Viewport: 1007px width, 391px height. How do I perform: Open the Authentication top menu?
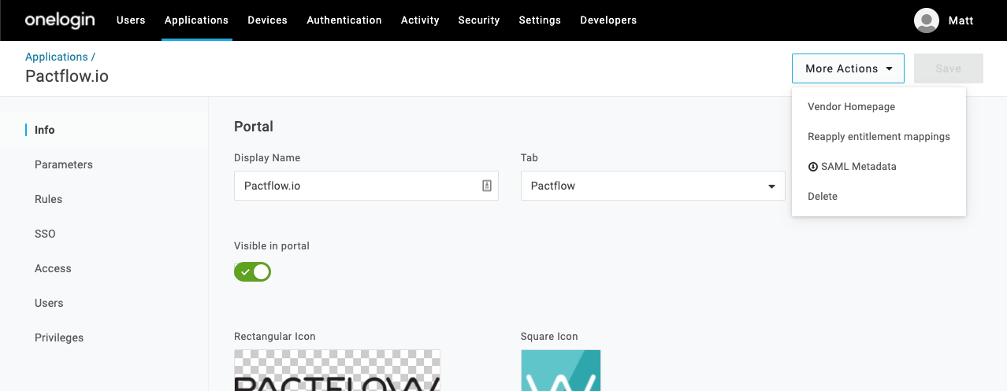(344, 20)
